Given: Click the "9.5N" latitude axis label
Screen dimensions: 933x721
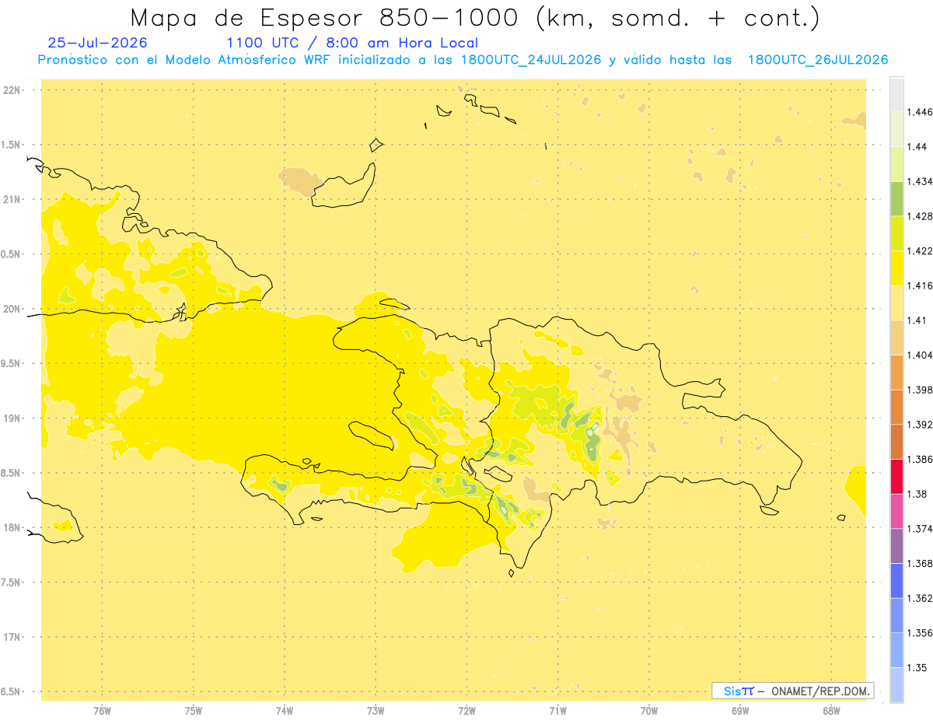Looking at the screenshot, I should (x=12, y=363).
